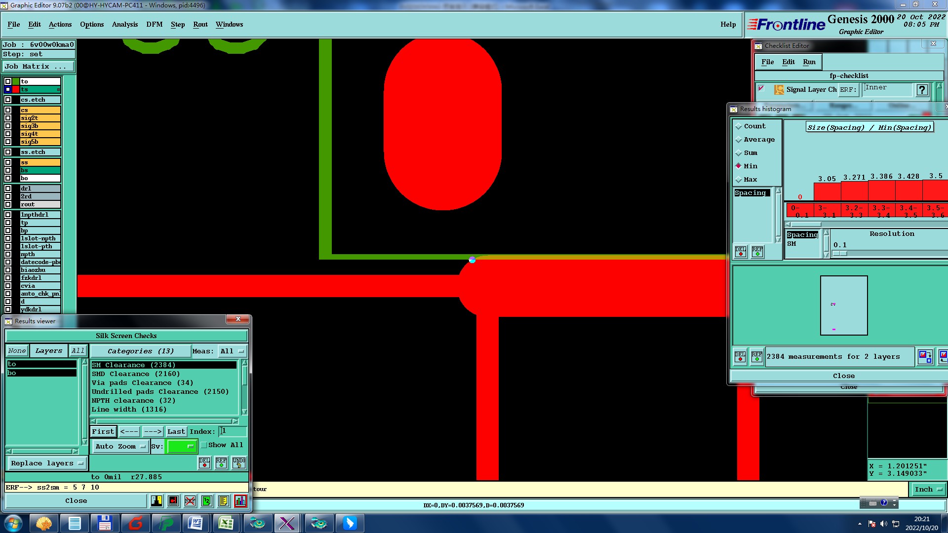Click the yellow notes icon in Results viewer
This screenshot has width=948, height=533.
tap(224, 501)
